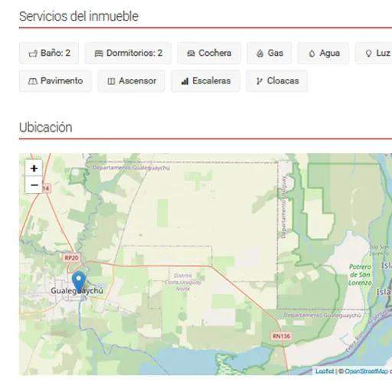392x392 pixels.
Task: Click the elevator icon beside Ascensor
Action: coord(111,81)
